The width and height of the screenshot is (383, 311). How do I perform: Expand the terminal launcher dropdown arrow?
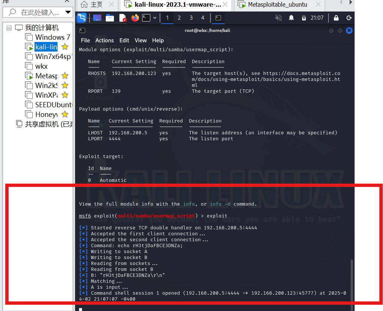(155, 18)
